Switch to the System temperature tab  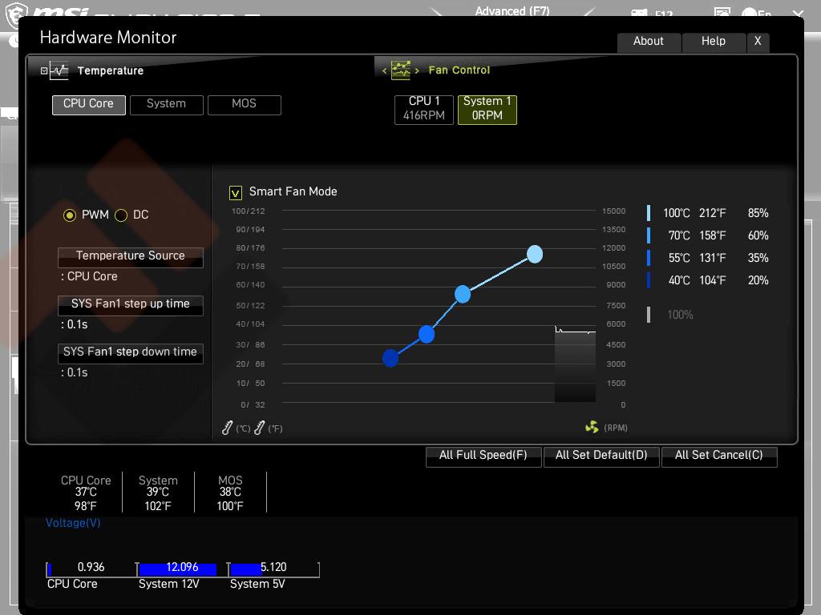166,104
